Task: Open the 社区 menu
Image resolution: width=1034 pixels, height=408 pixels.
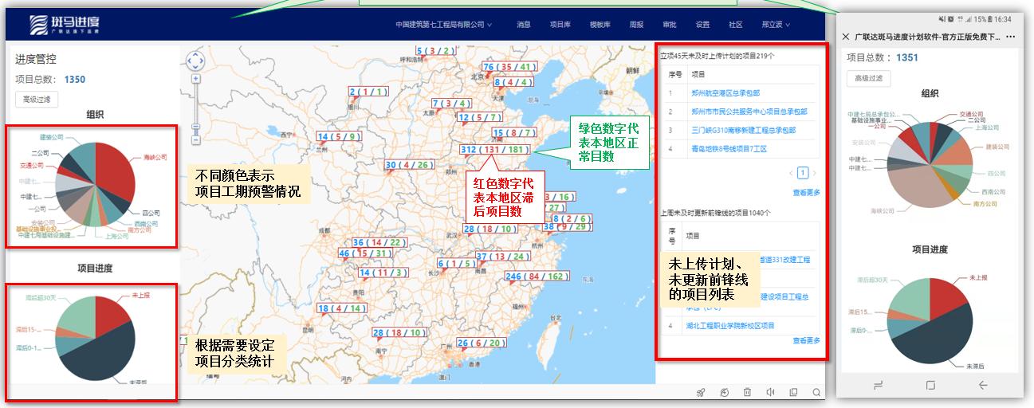Action: tap(735, 25)
